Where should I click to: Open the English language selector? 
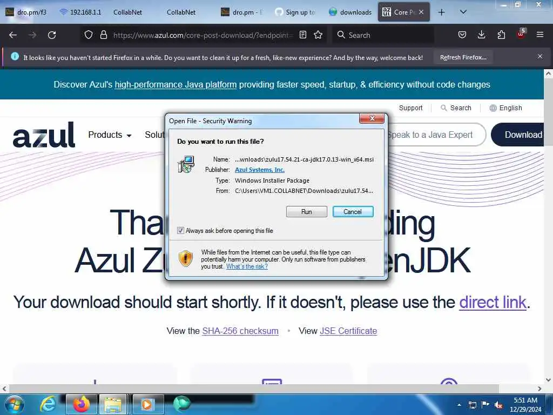(505, 108)
